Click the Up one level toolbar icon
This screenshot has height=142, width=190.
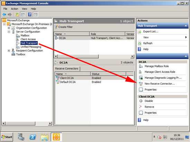tap(17, 14)
